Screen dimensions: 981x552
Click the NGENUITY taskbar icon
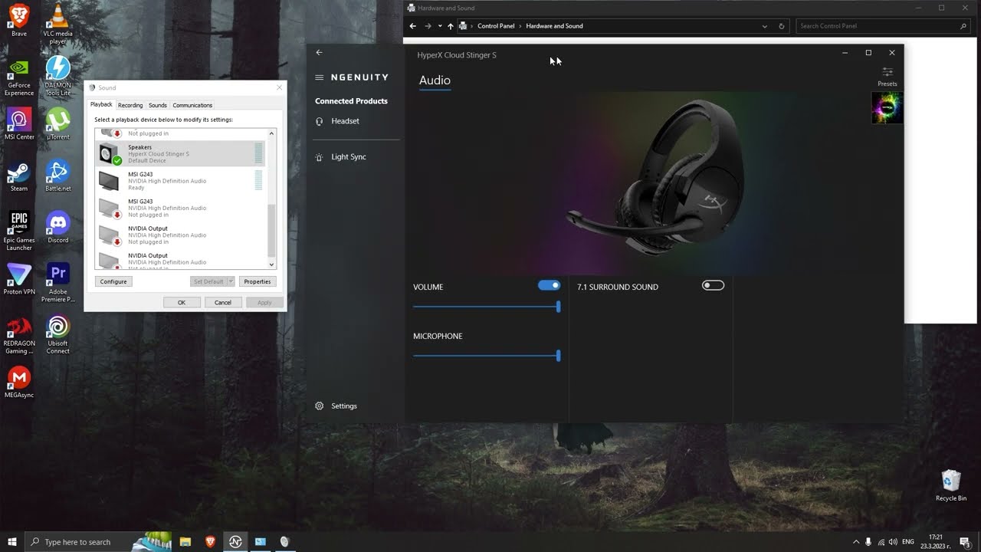(235, 542)
